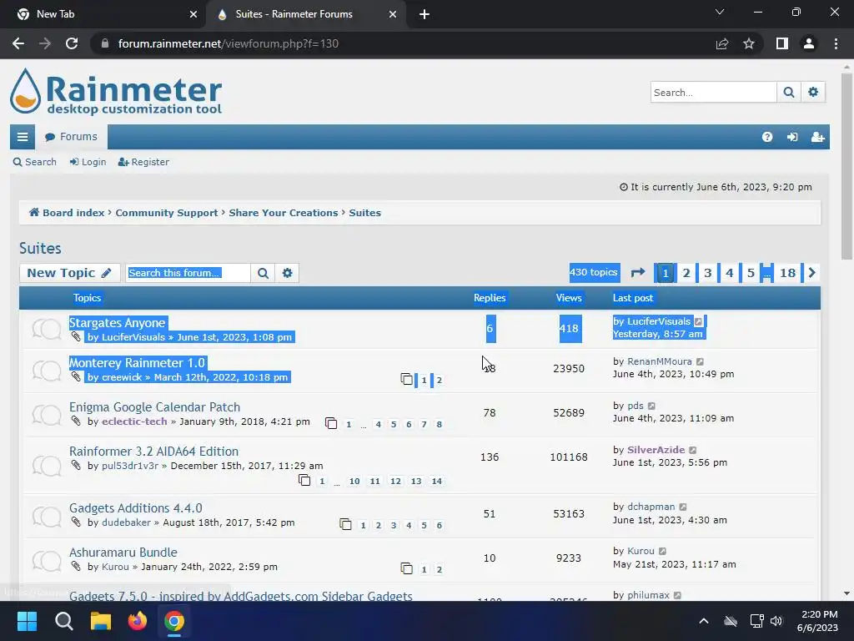This screenshot has height=641, width=854.
Task: Click the New Topic button
Action: [70, 273]
